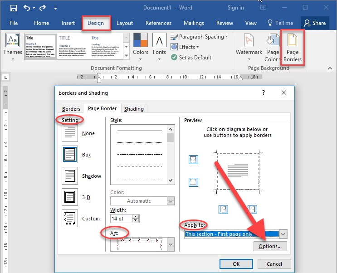
Task: Open the Art border dropdown
Action: pos(171,244)
